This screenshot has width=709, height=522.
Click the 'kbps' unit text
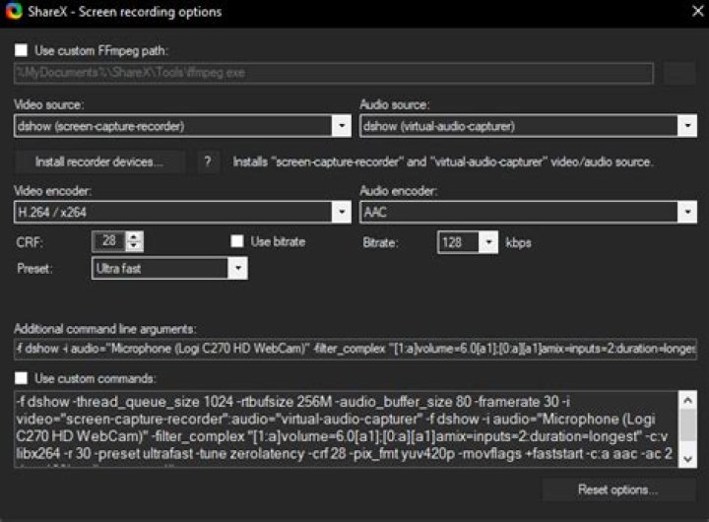pyautogui.click(x=518, y=243)
